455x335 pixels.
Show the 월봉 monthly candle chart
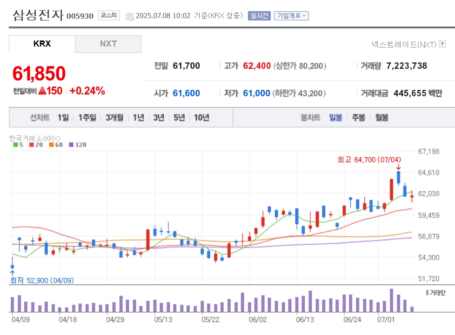click(x=381, y=118)
